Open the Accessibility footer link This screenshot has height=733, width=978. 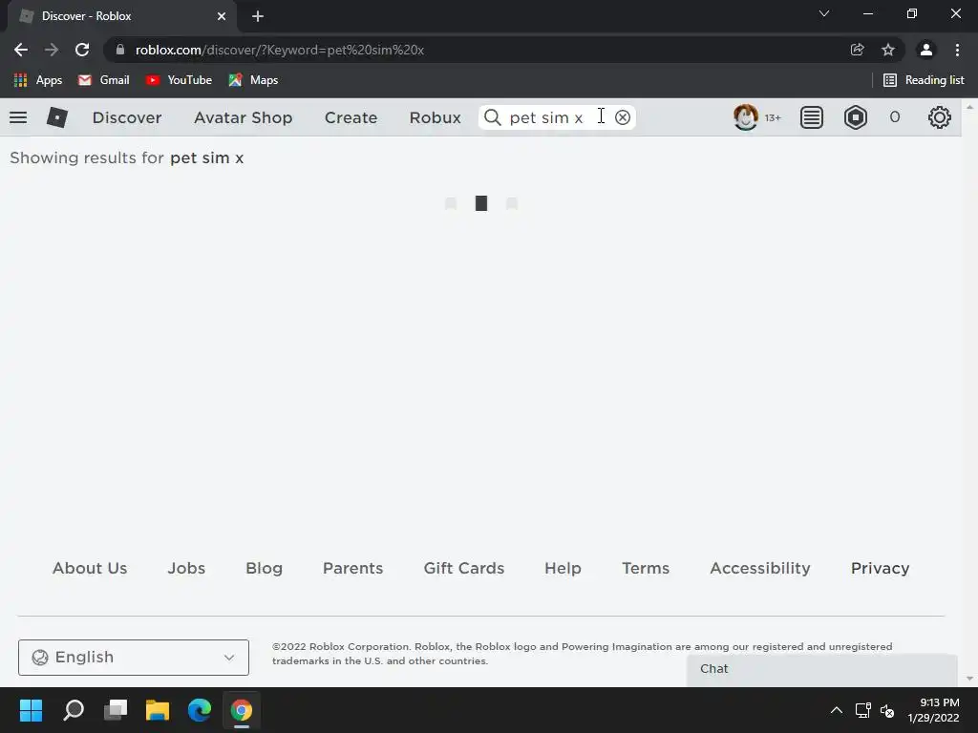759,568
